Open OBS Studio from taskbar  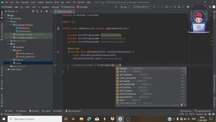click(128, 119)
